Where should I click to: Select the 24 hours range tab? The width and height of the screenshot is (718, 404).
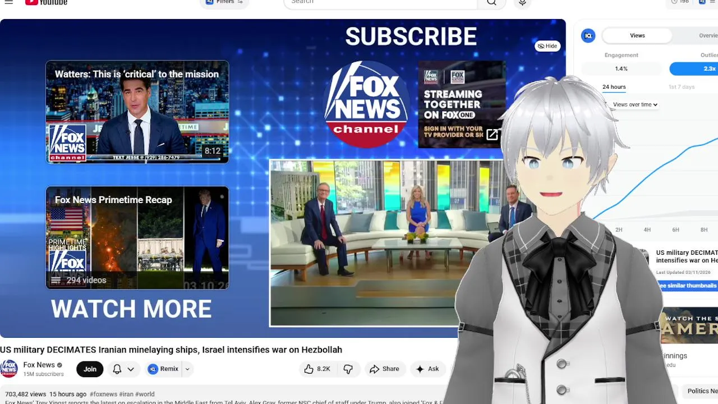[614, 87]
